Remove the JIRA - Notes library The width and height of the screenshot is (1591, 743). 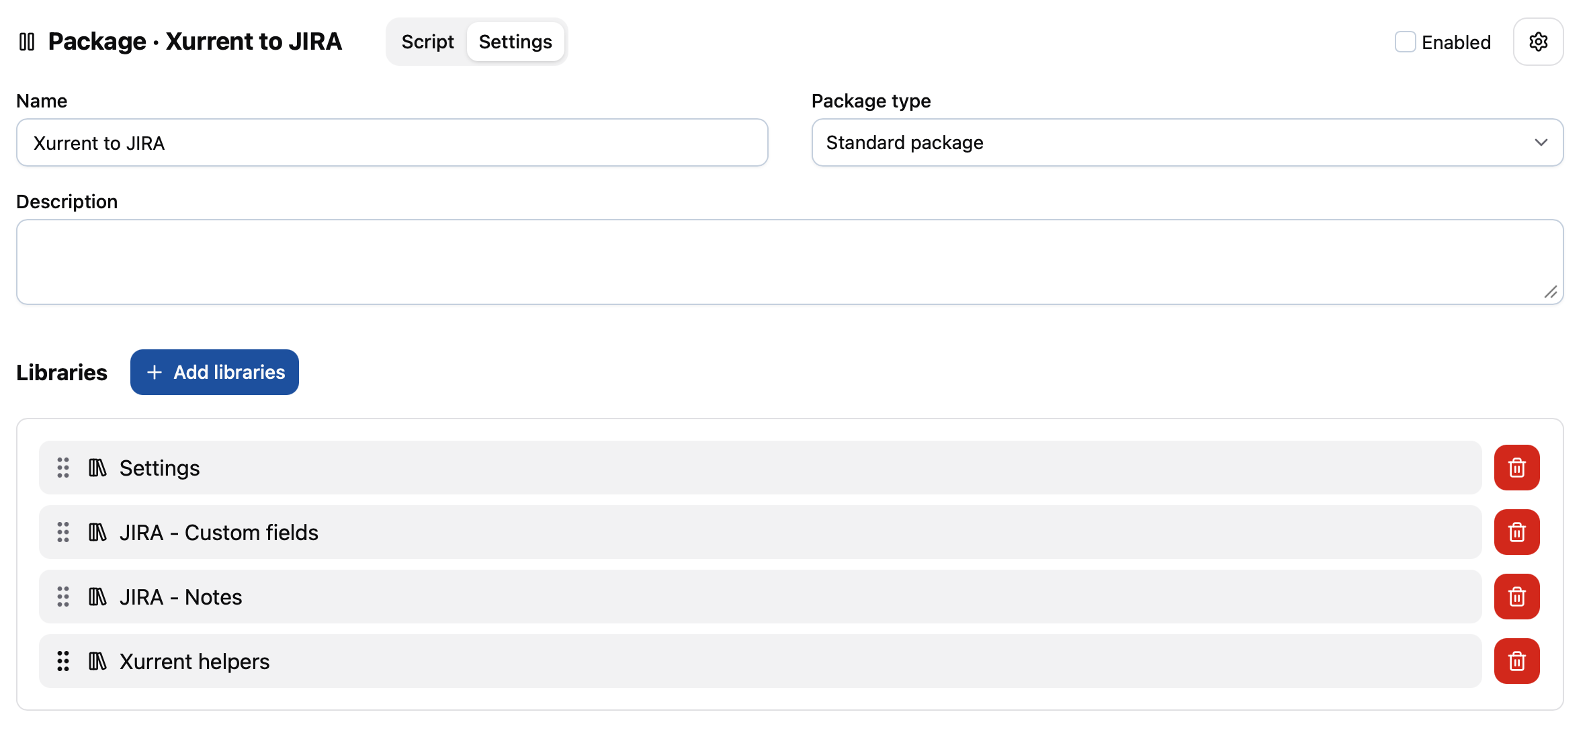point(1516,597)
